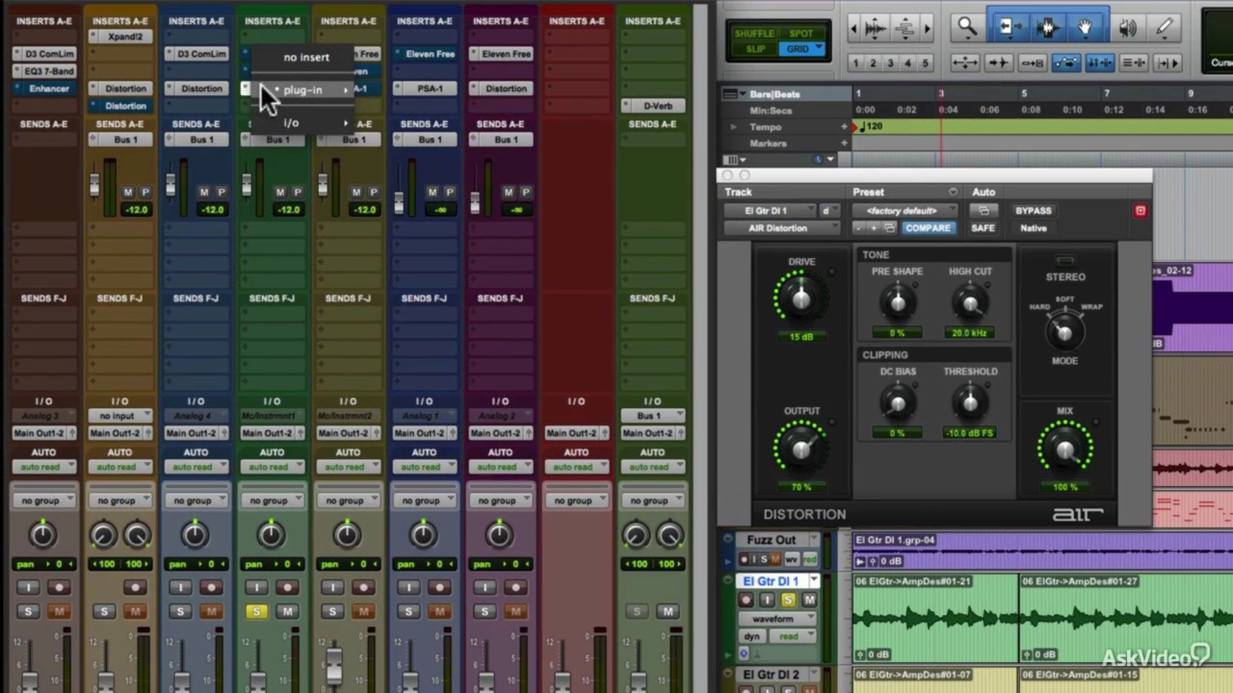The height and width of the screenshot is (693, 1233).
Task: Enable SPOT edit mode
Action: coord(801,33)
